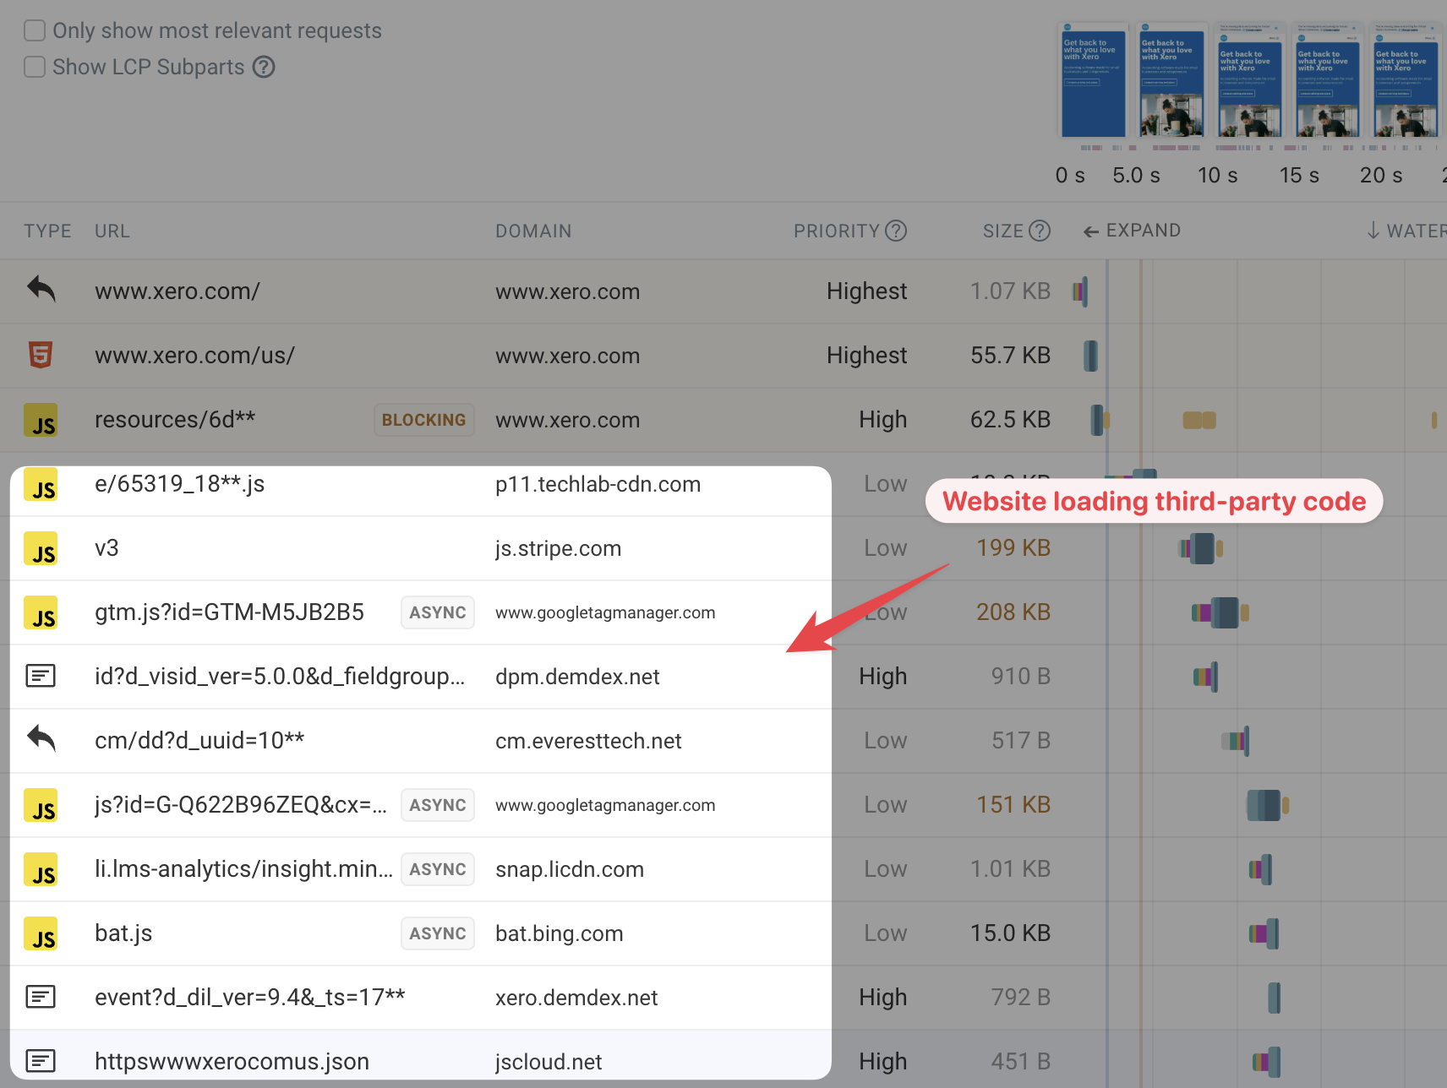
Task: Click size value 62.5 KB
Action: coord(1010,420)
